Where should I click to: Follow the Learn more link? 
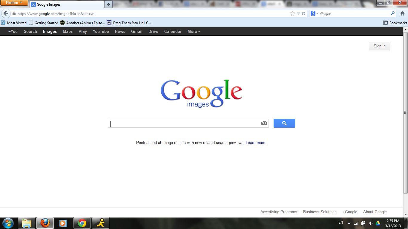pos(255,143)
